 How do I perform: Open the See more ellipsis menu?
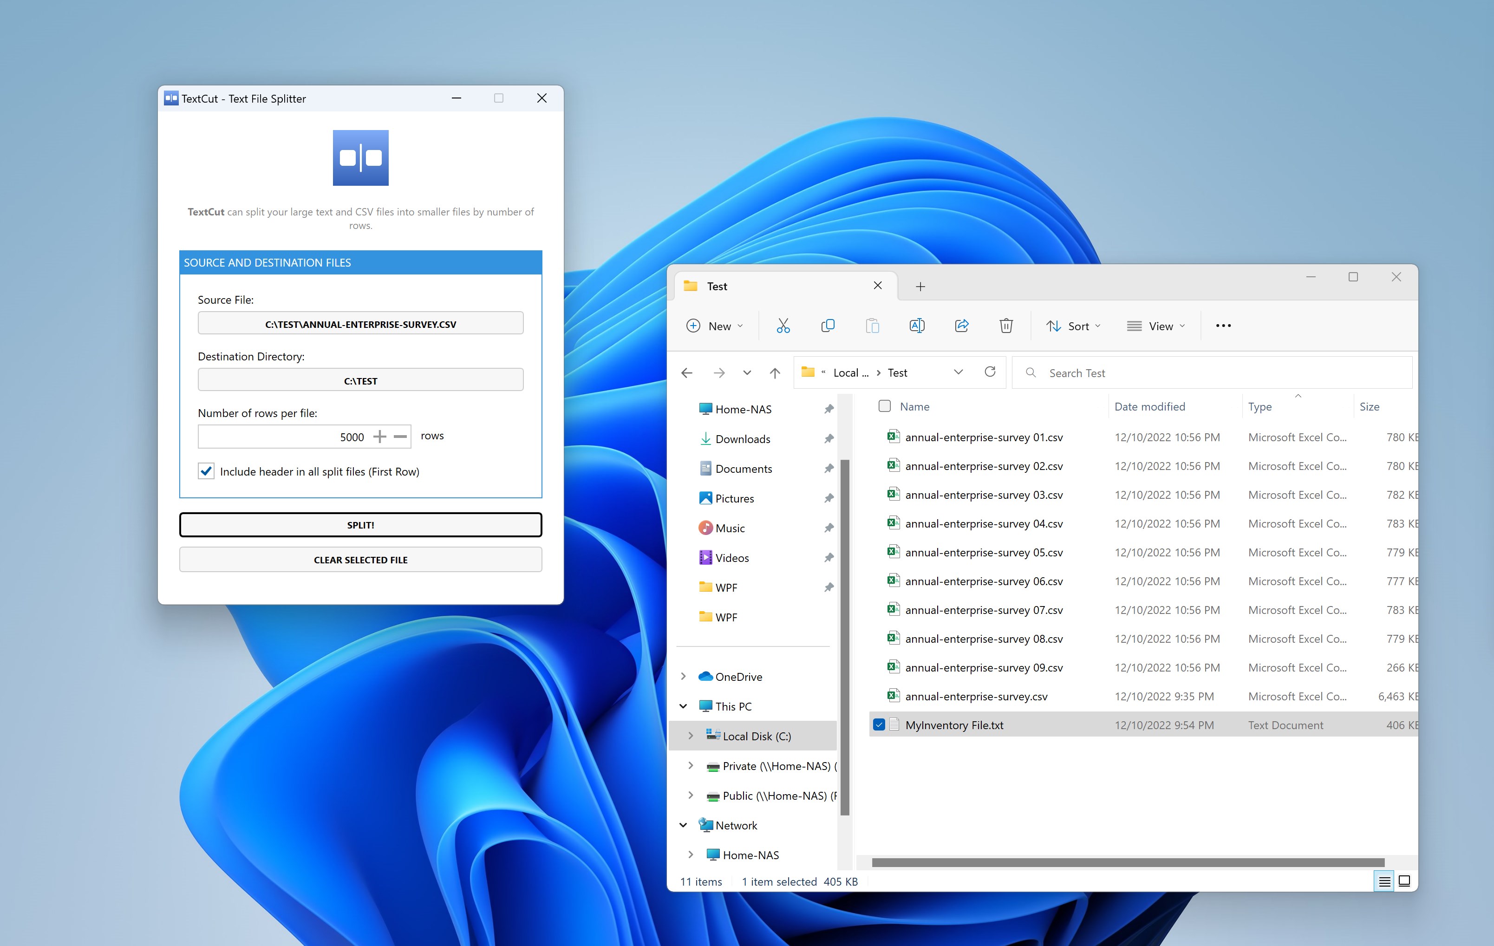1224,326
